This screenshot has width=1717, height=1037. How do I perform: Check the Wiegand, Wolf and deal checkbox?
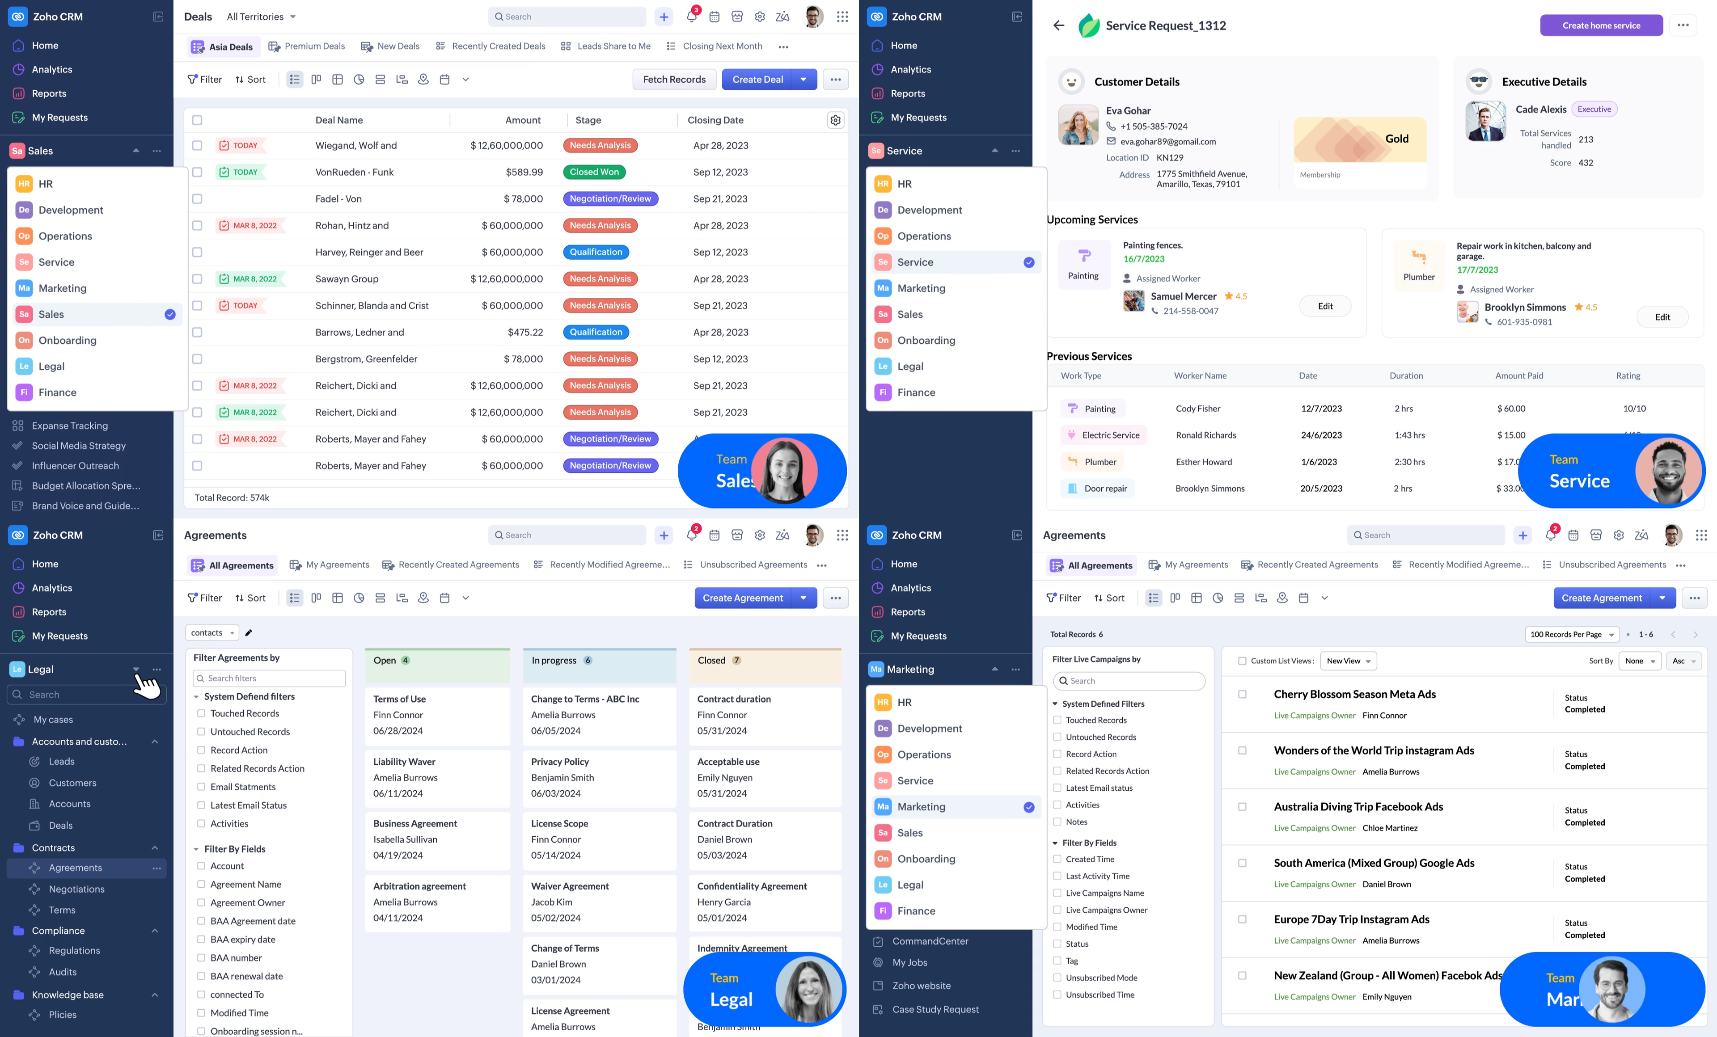click(x=197, y=146)
